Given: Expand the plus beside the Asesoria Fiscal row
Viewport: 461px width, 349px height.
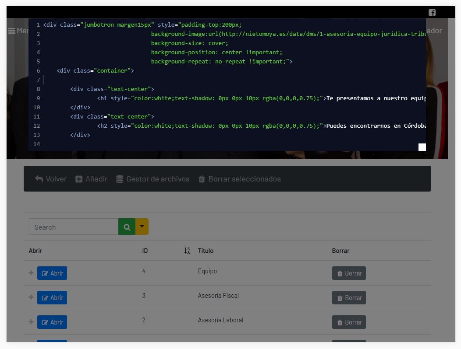Looking at the screenshot, I should pos(31,297).
